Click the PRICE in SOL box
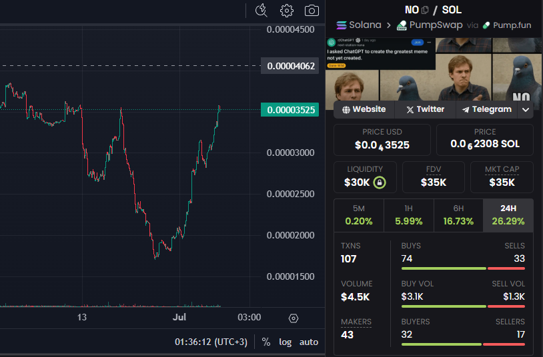 pos(485,140)
